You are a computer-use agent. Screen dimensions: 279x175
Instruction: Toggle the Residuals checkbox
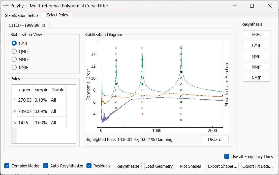(89, 166)
